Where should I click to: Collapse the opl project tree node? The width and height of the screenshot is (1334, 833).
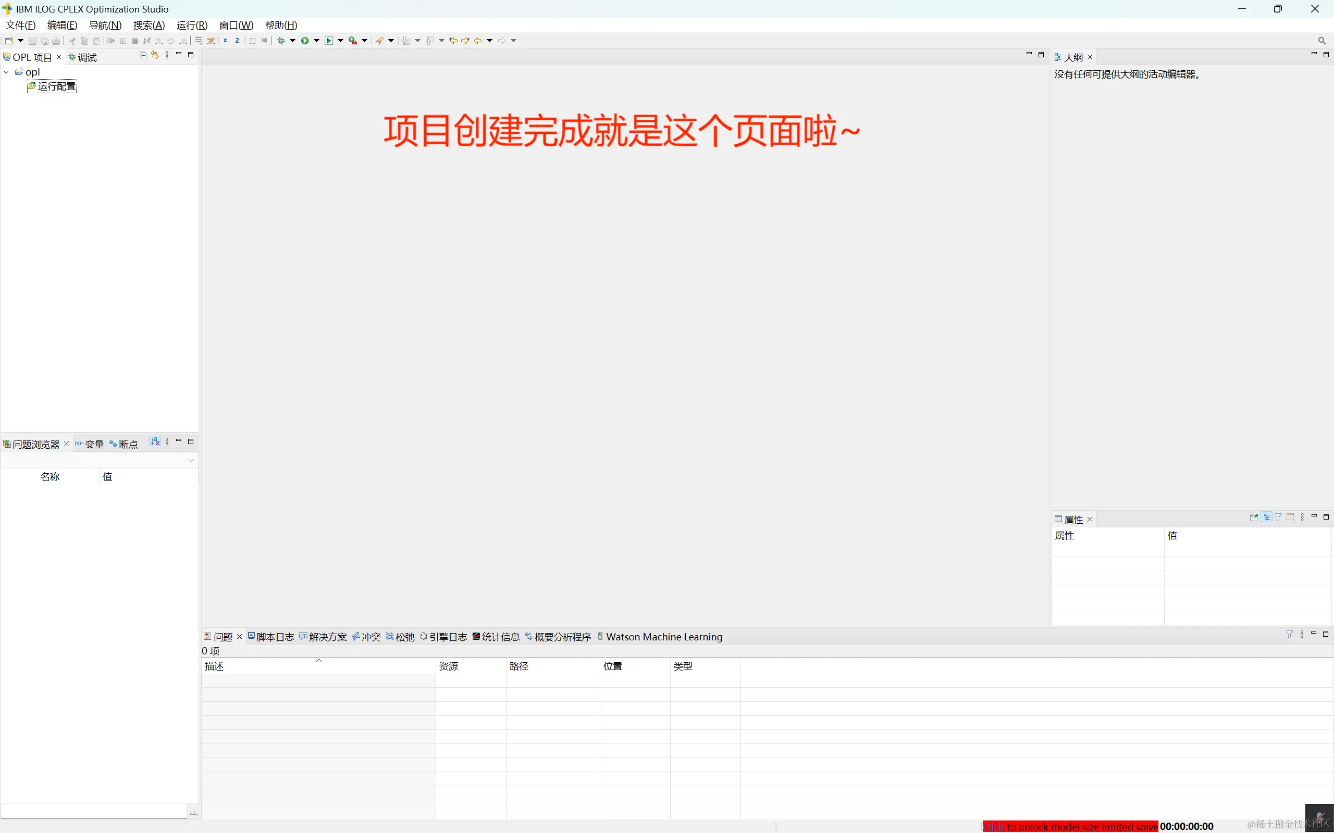click(x=6, y=72)
